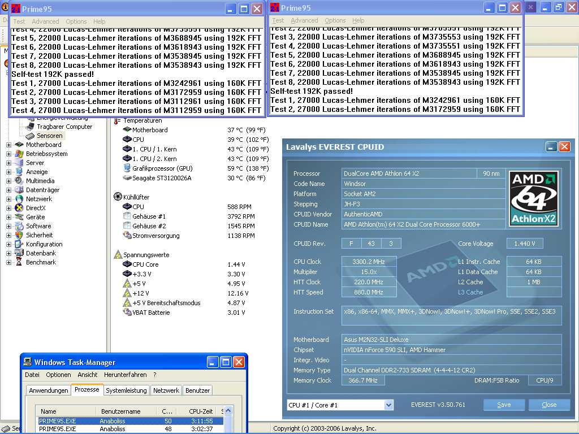Screen dimensions: 579x434
Task: Open Options menu in right Prime95 window
Action: 335,21
